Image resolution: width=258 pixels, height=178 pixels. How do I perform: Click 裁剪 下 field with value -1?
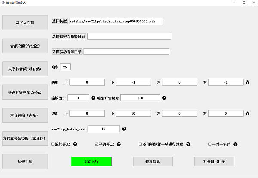click(133, 82)
